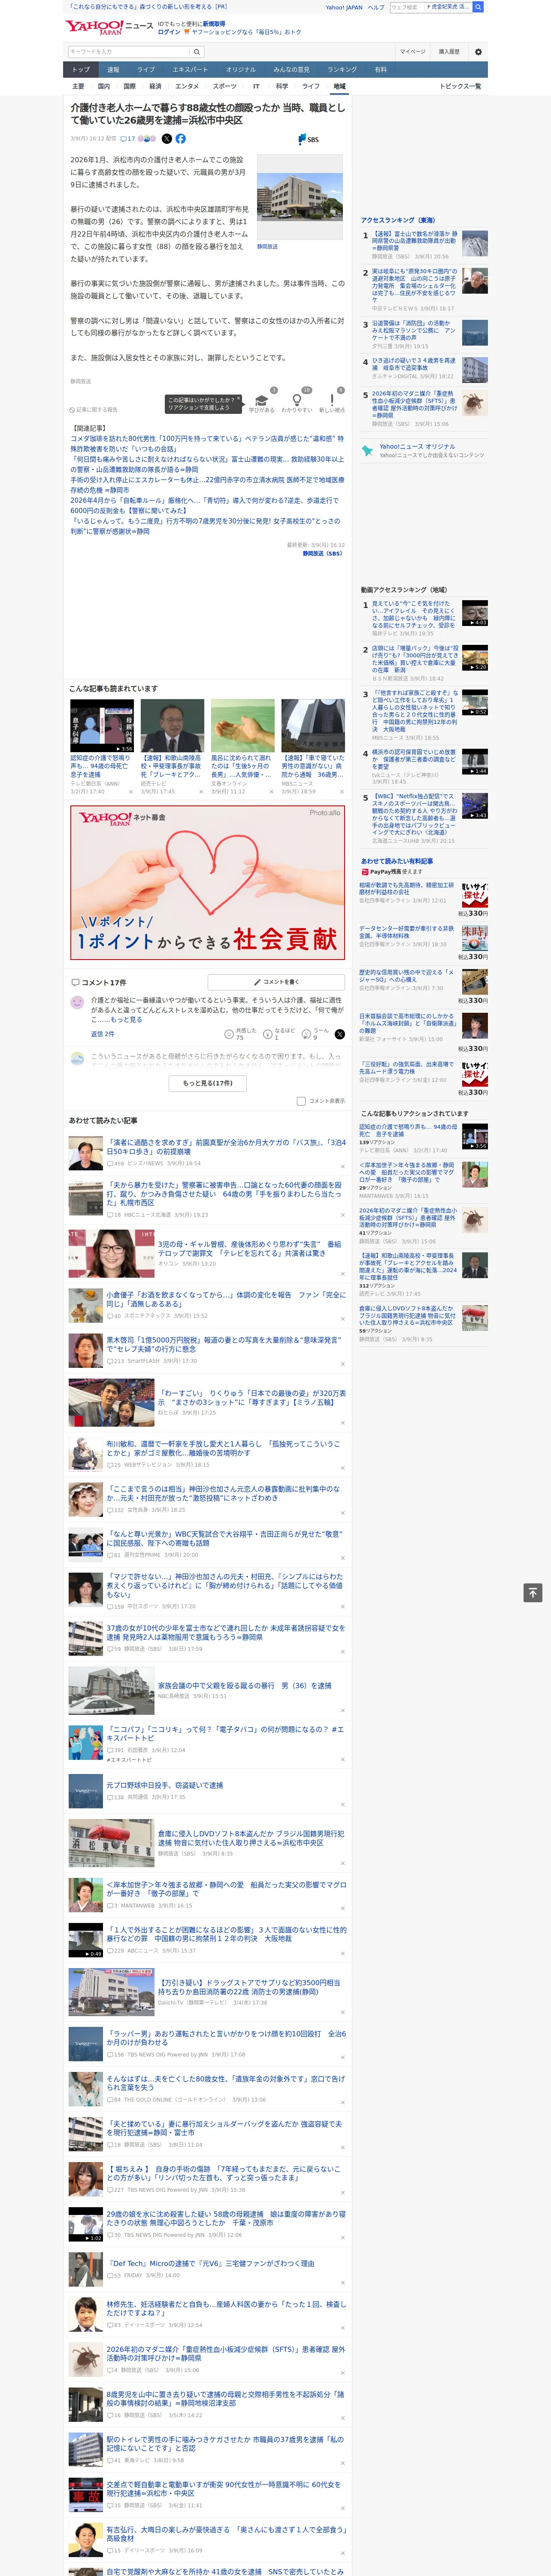Expand replies 返信 2件
Screen dimensions: 551x2576
(103, 1034)
